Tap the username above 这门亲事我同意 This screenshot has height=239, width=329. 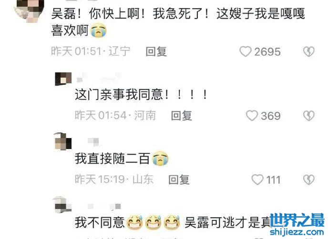(x=99, y=78)
